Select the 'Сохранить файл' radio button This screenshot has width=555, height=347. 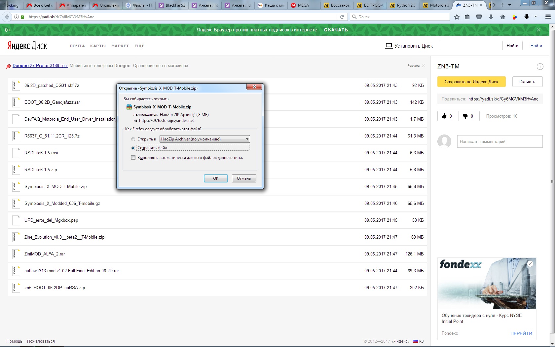click(133, 148)
